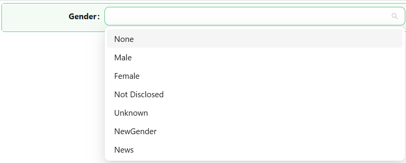
Task: Select NewGender from the list
Action: click(x=255, y=131)
